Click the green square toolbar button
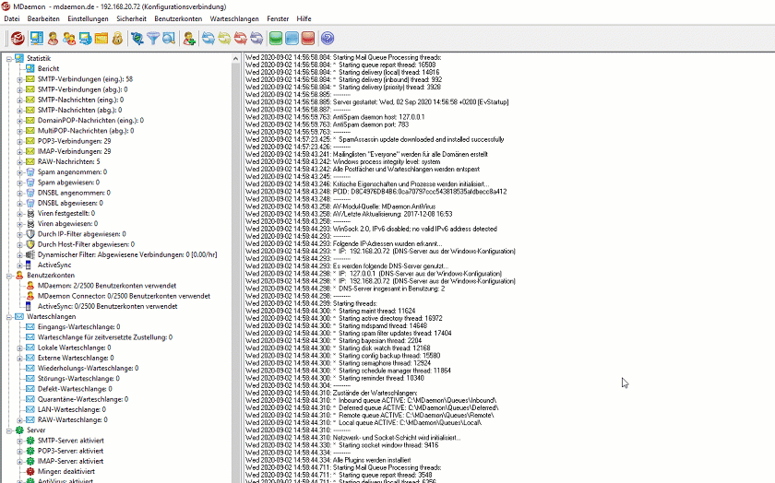 tap(275, 38)
